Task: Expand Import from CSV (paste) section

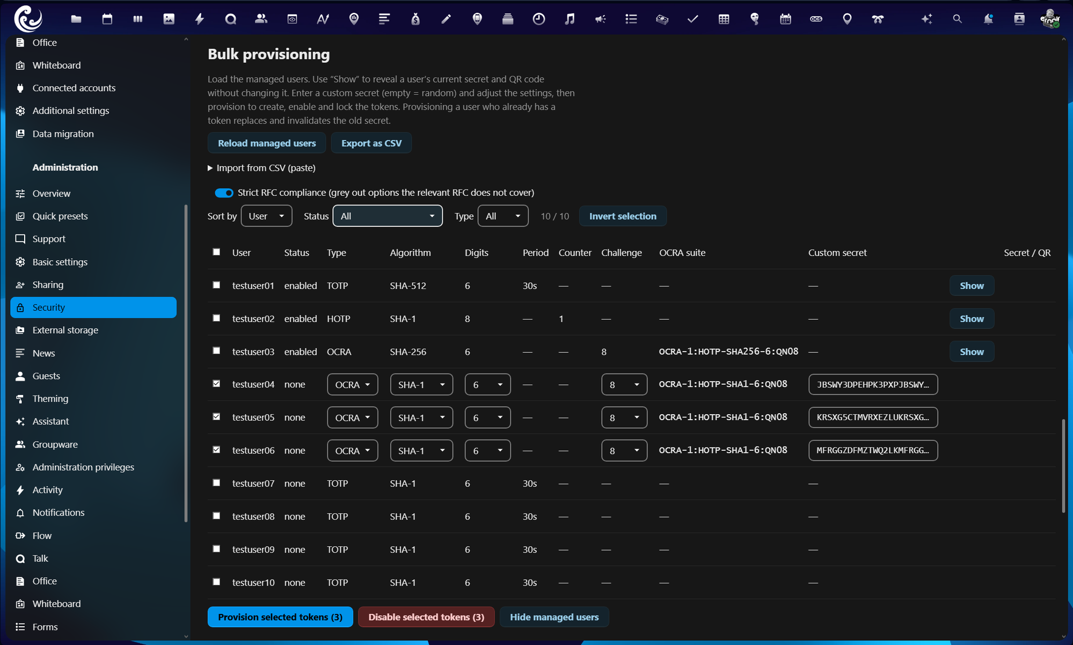Action: click(262, 168)
